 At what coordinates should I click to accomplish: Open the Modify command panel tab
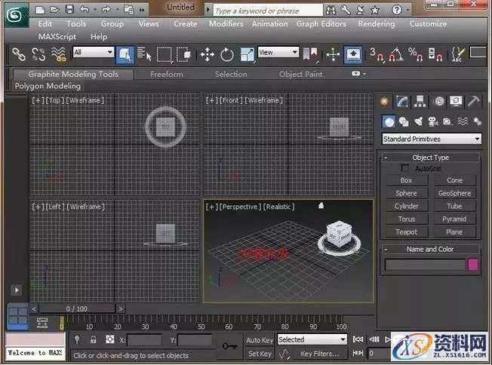pyautogui.click(x=402, y=101)
